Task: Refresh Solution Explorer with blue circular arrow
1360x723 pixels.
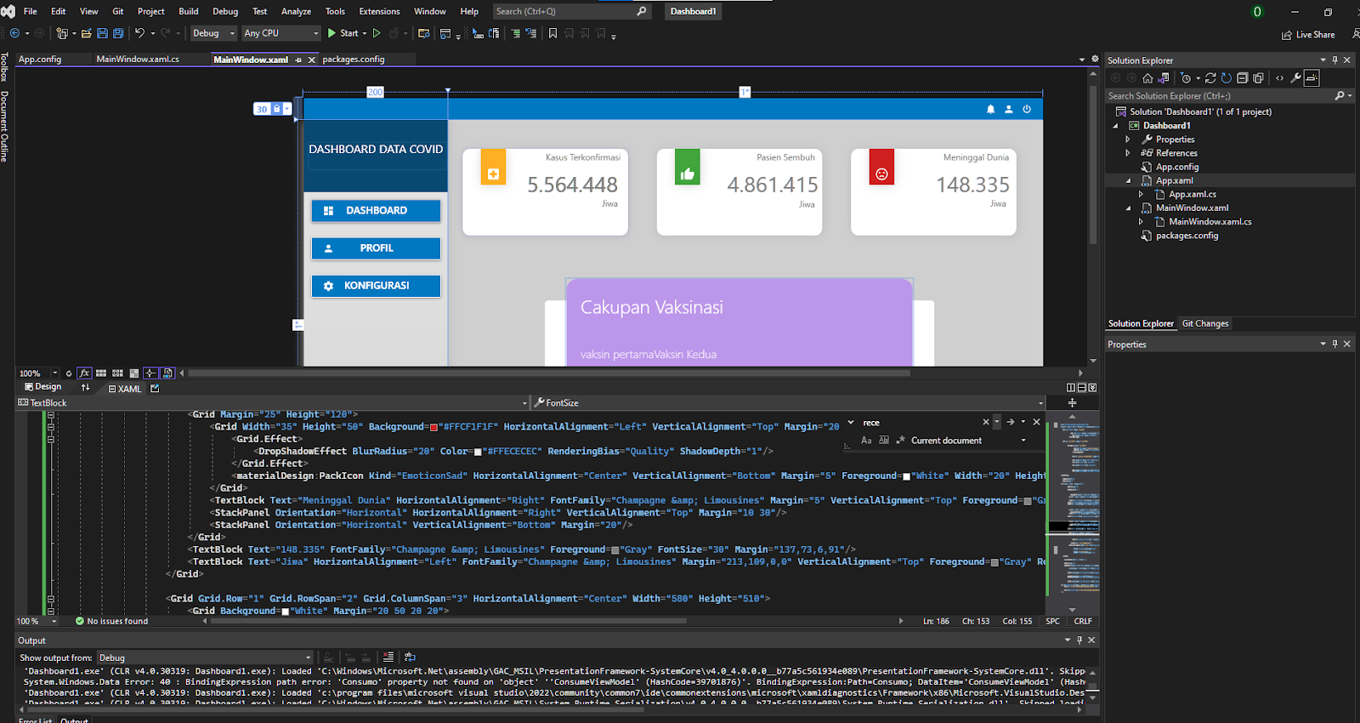Action: 1227,78
